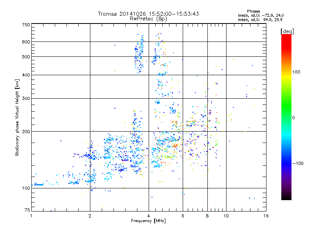The width and height of the screenshot is (313, 235).
Task: Click colorbar tick label '-100'
Action: [298, 163]
